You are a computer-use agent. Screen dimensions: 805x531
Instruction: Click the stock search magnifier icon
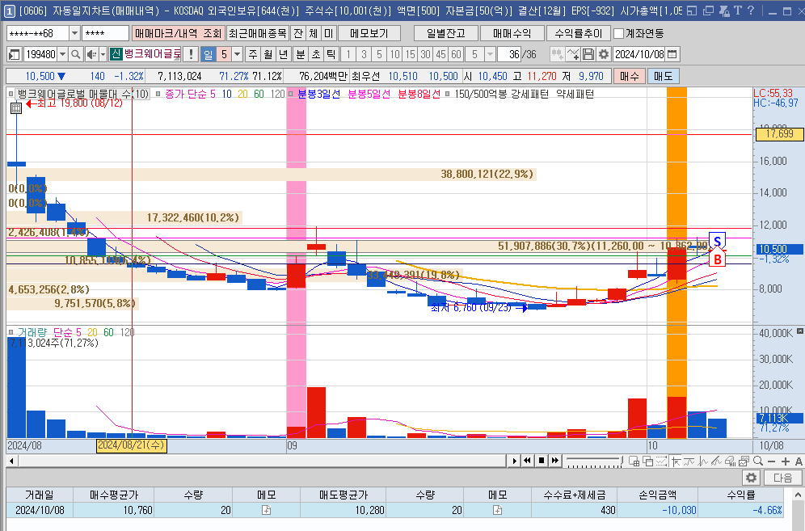pyautogui.click(x=75, y=54)
